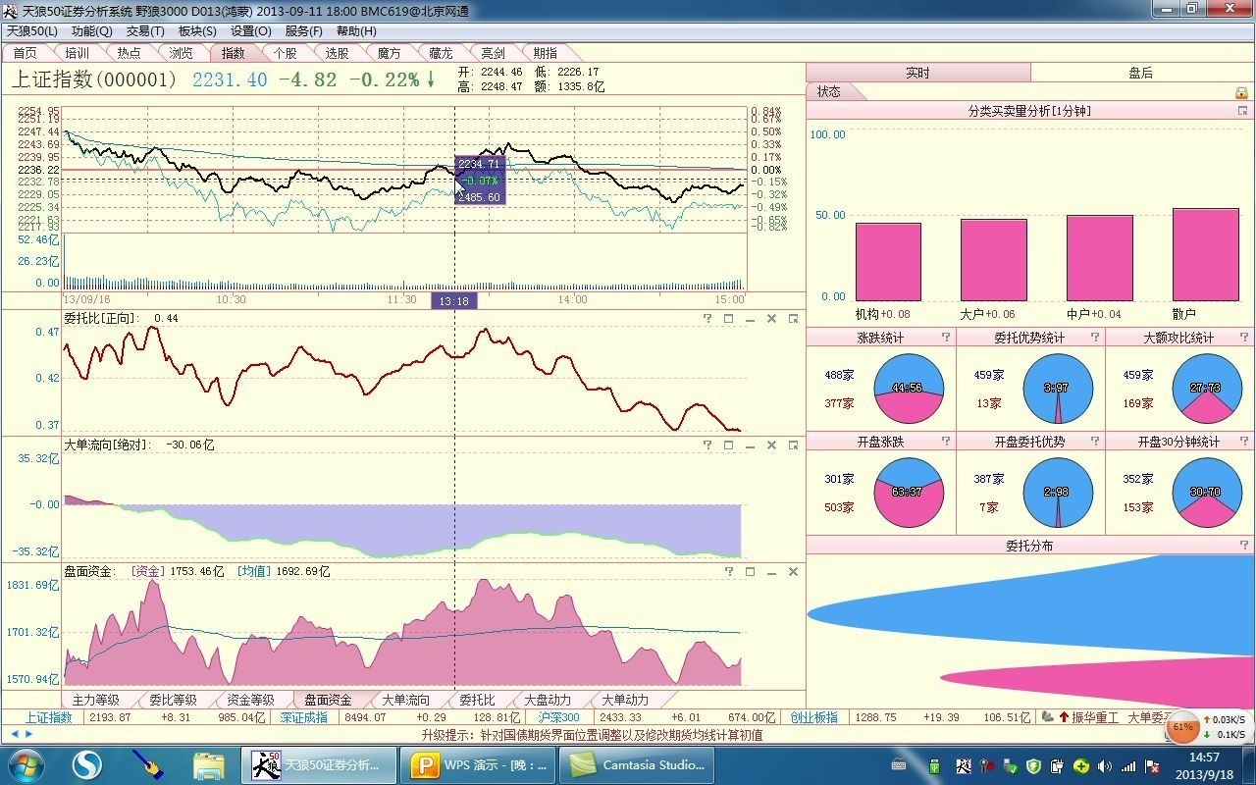Switch to 资金等级 bottom tab
The width and height of the screenshot is (1256, 785).
[x=251, y=700]
